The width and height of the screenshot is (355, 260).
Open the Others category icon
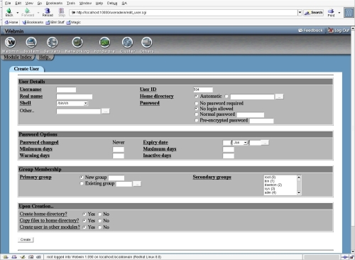[147, 43]
